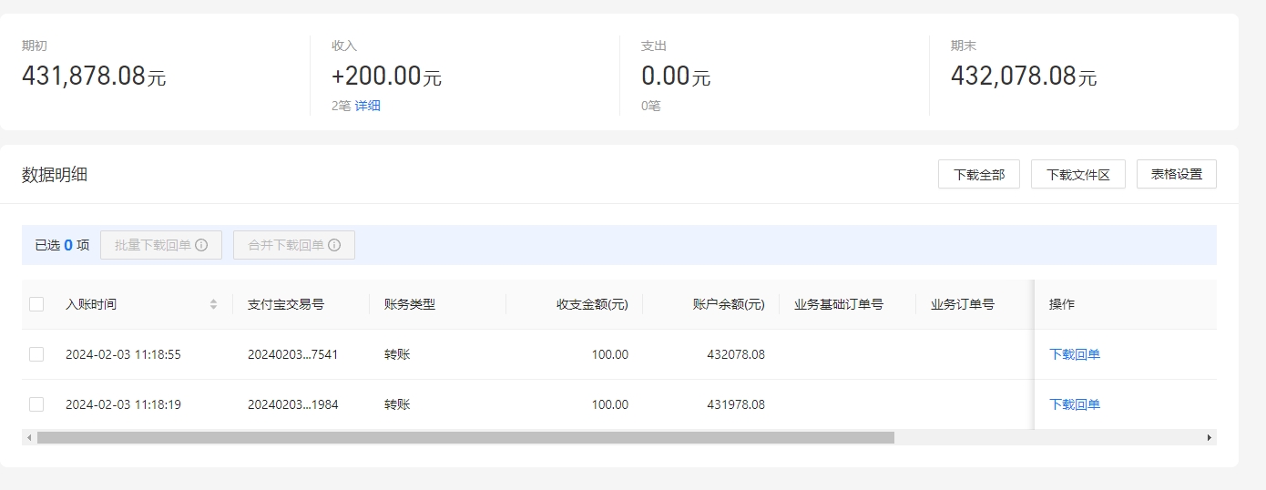
Task: Click timestamp 2024-02-03 11:18:55
Action: click(123, 354)
